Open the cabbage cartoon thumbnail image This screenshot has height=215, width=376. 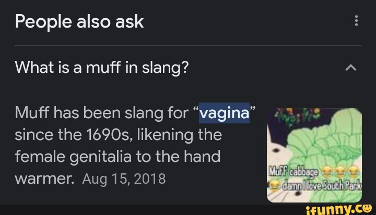point(314,155)
